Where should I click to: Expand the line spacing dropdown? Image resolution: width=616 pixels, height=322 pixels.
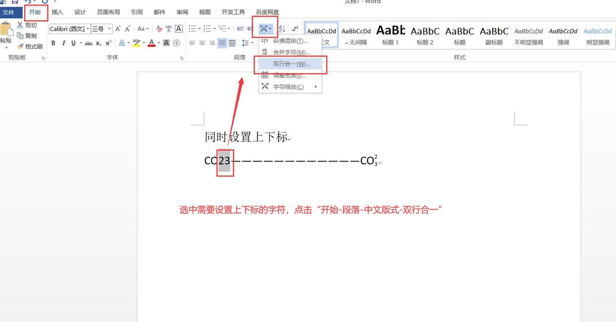(251, 43)
